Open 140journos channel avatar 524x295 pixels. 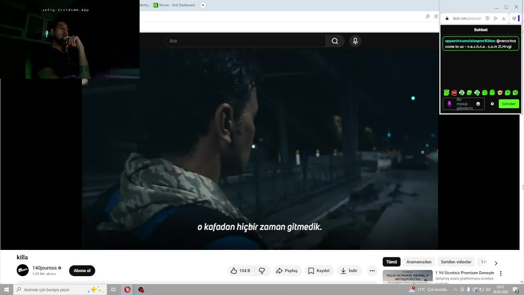[x=23, y=270]
